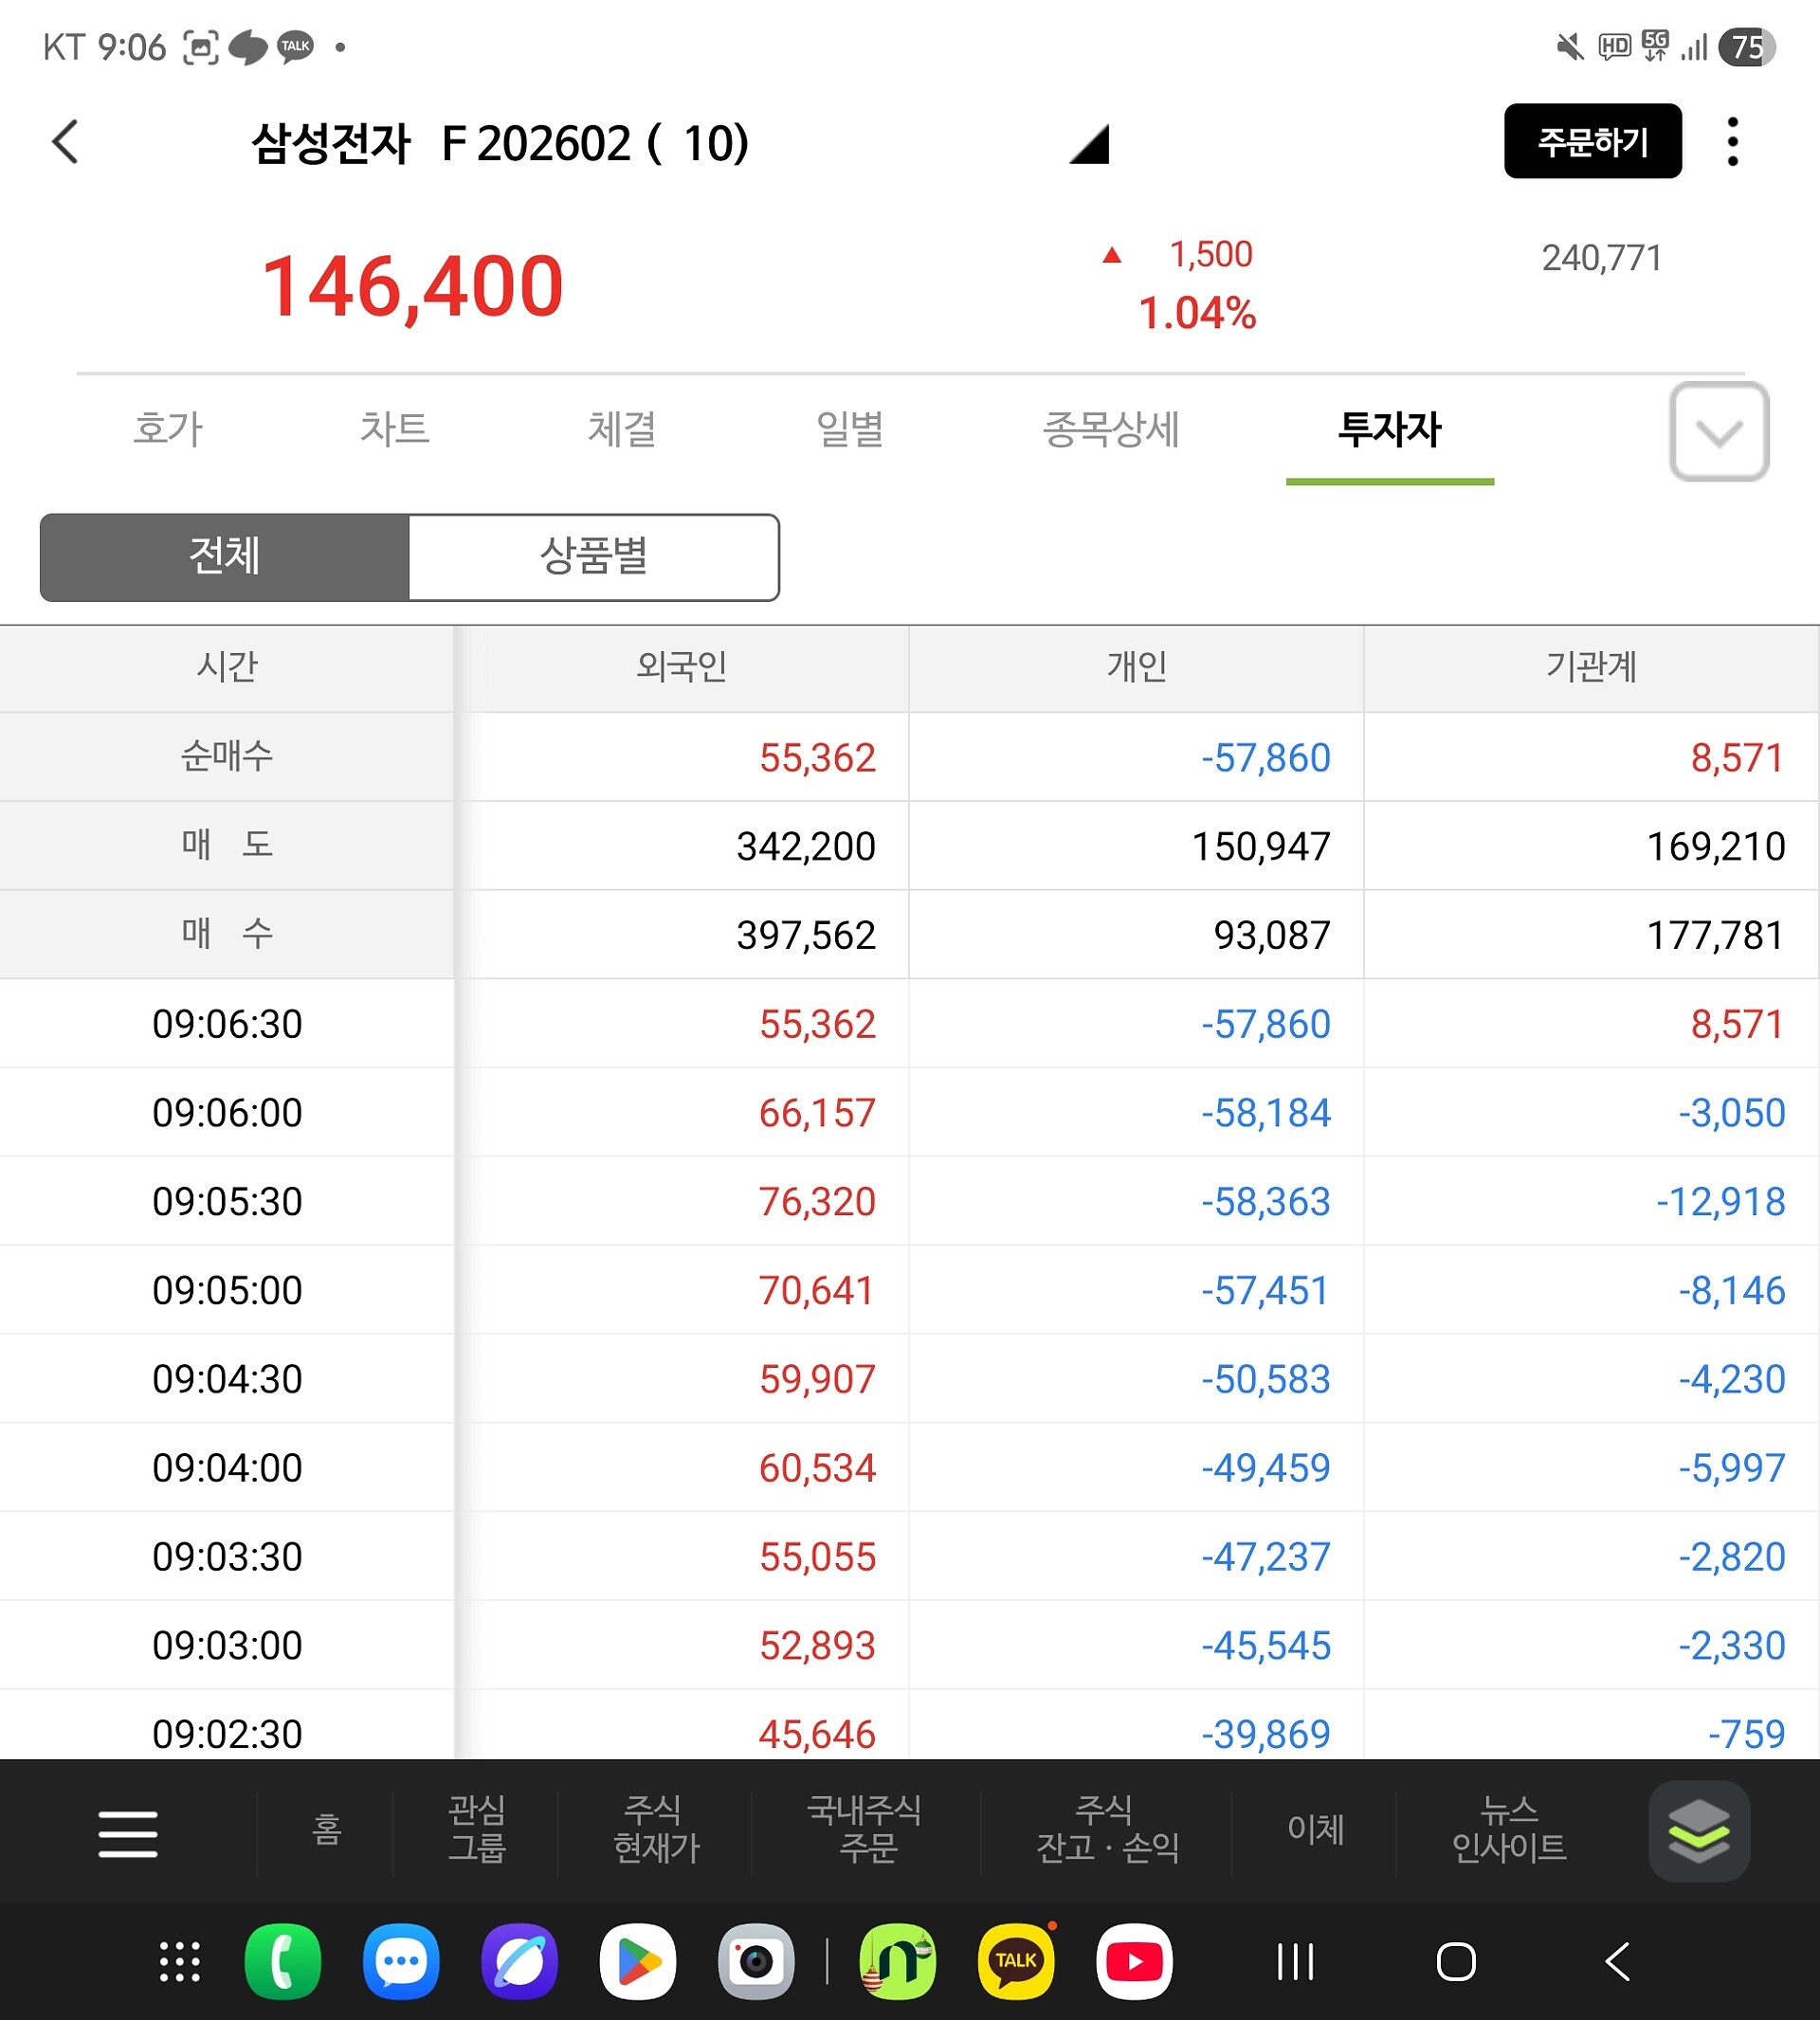The width and height of the screenshot is (1820, 2020).
Task: Open the Play Store dock icon
Action: (637, 1961)
